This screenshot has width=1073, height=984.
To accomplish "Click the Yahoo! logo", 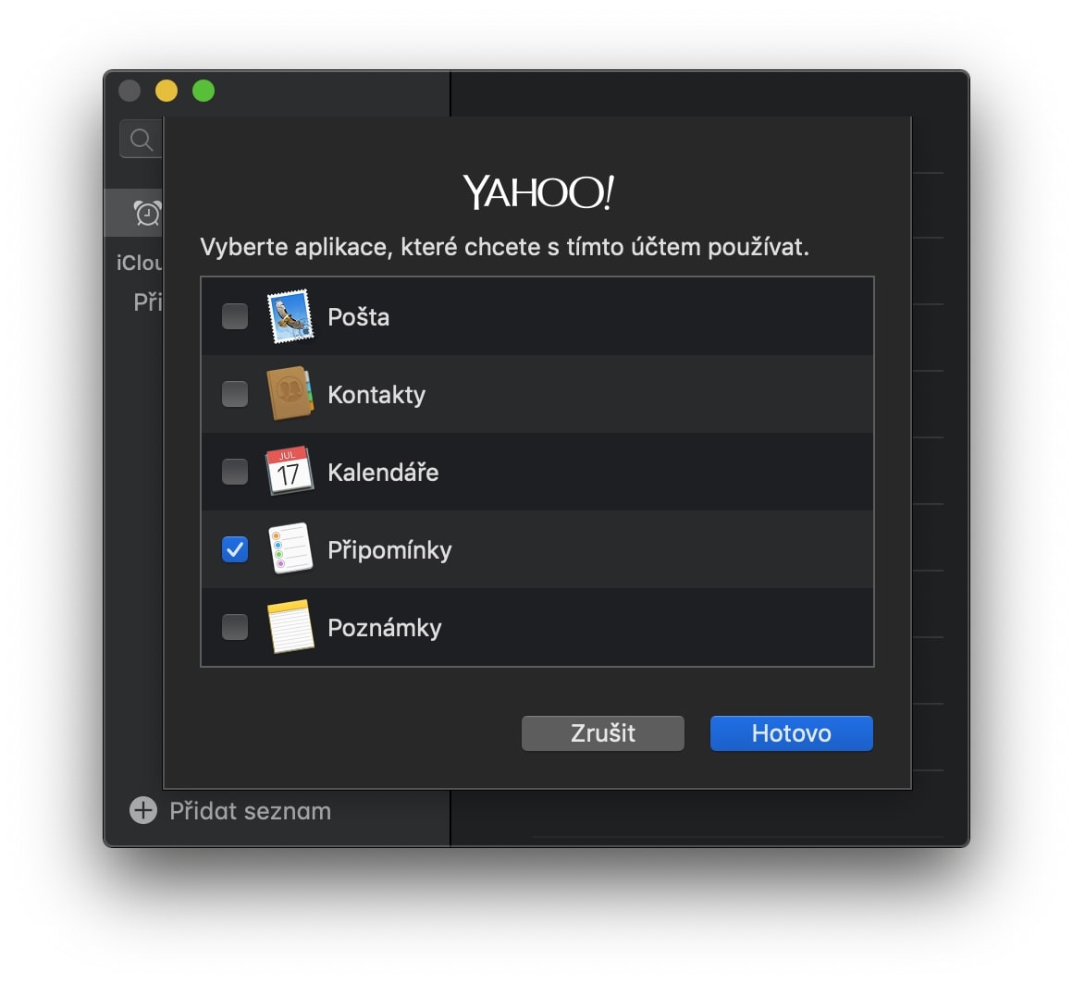I will click(x=537, y=191).
